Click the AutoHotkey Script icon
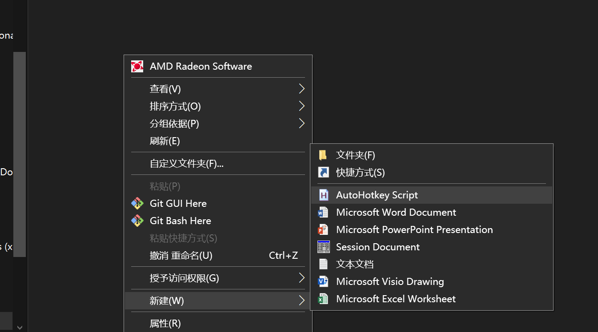 point(323,195)
